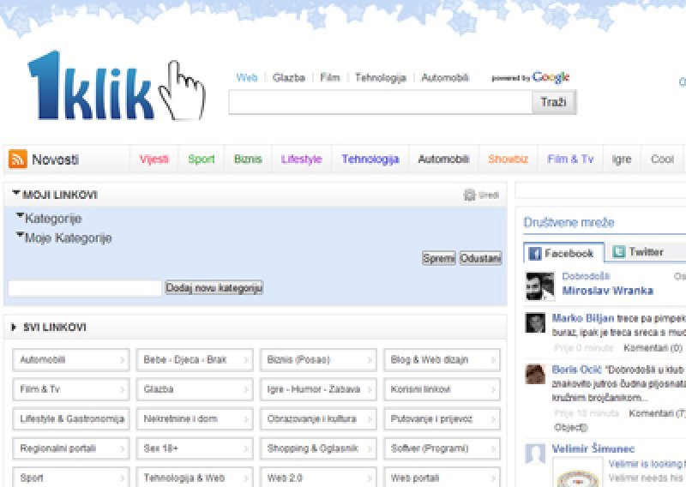Image resolution: width=686 pixels, height=487 pixels.
Task: Switch to the Facebook tab
Action: click(563, 253)
